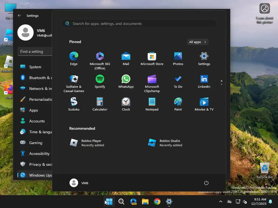Open Network & internet settings

(35, 89)
